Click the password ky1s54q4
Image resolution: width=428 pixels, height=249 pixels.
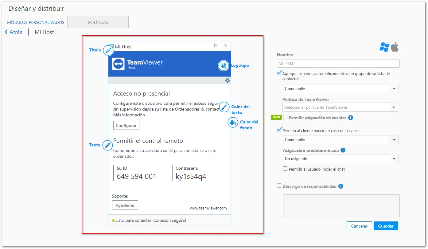[x=191, y=176]
